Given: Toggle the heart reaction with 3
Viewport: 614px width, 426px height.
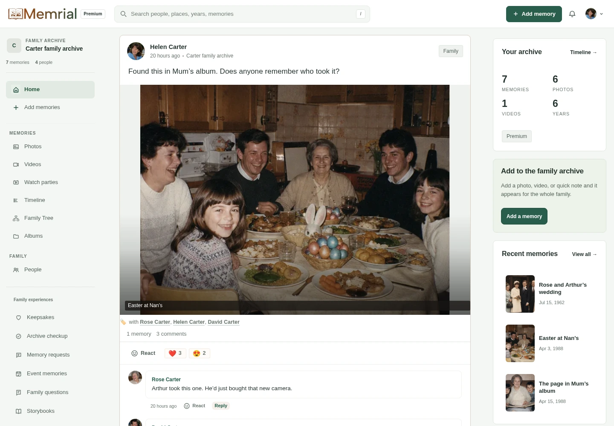Looking at the screenshot, I should (x=175, y=353).
